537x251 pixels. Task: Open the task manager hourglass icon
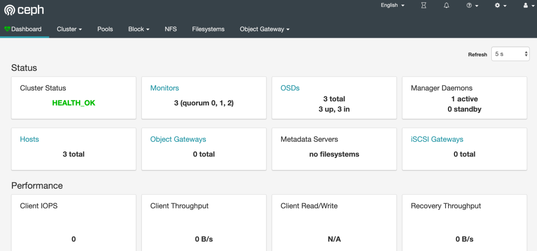[424, 5]
